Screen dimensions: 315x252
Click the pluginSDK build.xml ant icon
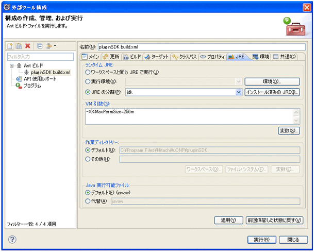(x=26, y=72)
